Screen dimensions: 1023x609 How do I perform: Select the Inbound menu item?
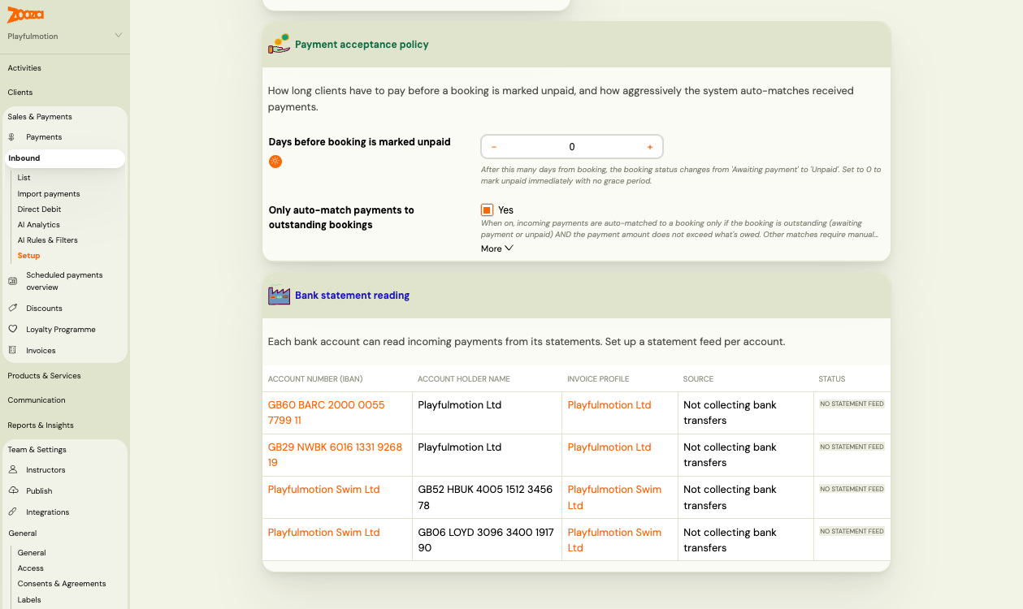(x=63, y=158)
